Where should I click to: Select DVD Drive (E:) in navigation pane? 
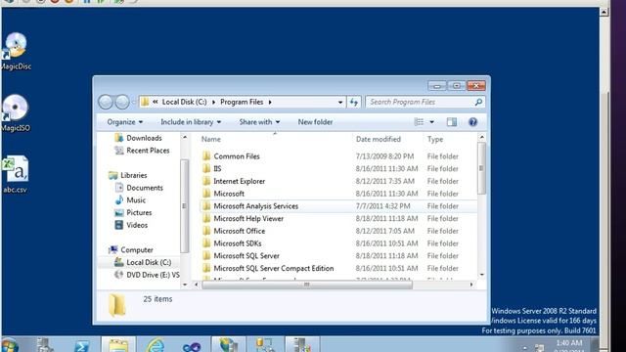coord(147,275)
